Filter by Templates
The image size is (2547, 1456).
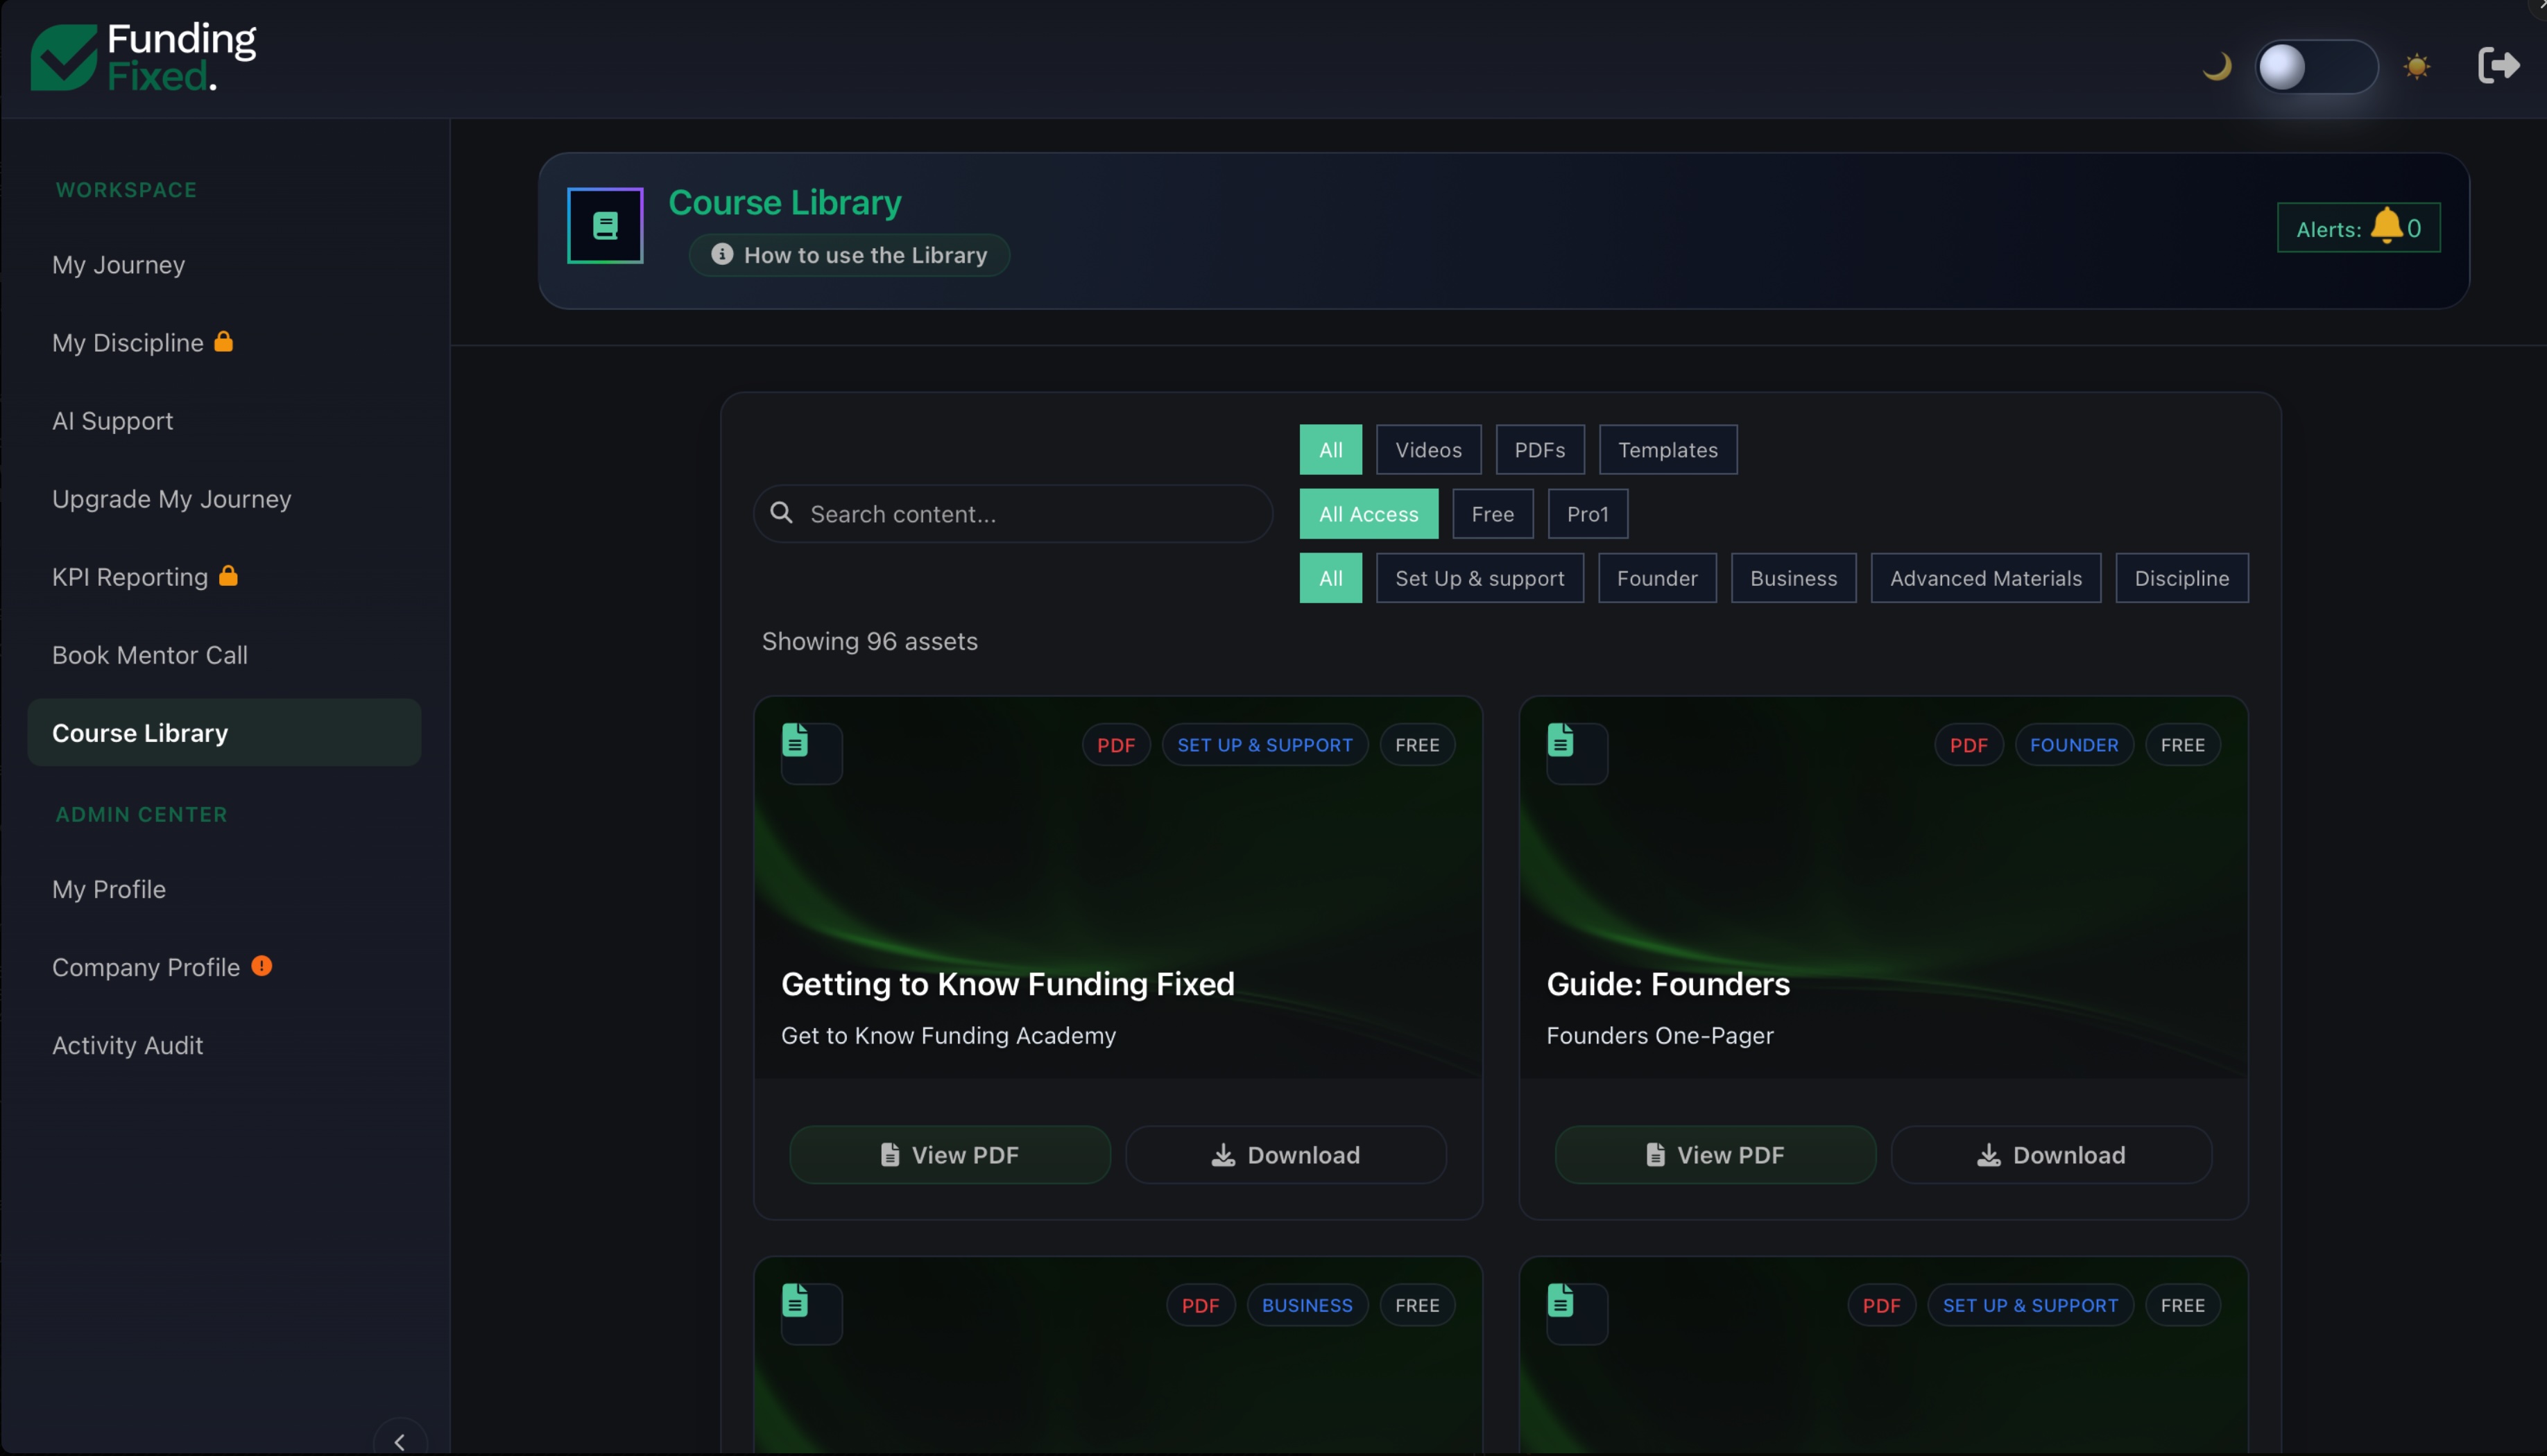[x=1667, y=450]
